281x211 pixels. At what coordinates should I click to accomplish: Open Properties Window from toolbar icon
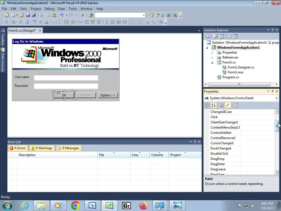[157, 15]
